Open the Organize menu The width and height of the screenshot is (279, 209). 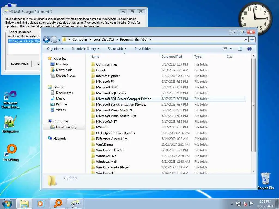pyautogui.click(x=55, y=49)
